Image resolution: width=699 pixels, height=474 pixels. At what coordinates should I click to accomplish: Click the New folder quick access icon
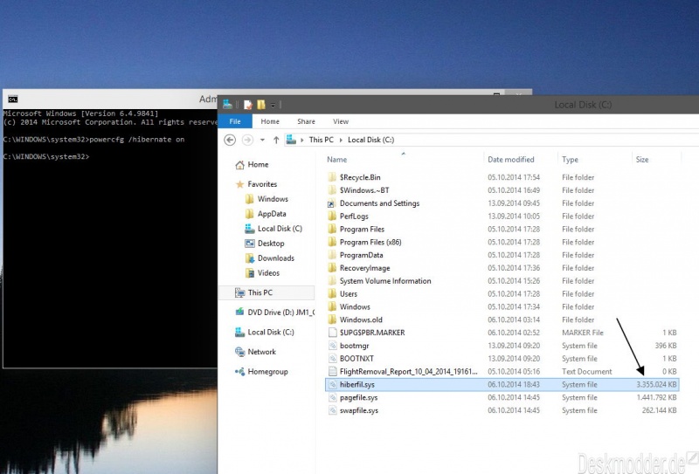click(x=261, y=105)
